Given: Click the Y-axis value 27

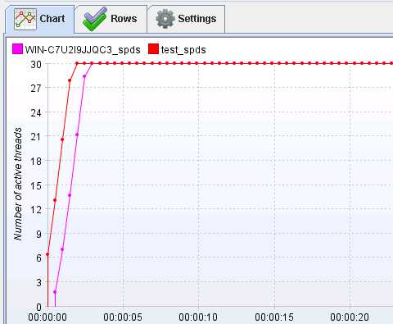Looking at the screenshot, I should point(36,89).
